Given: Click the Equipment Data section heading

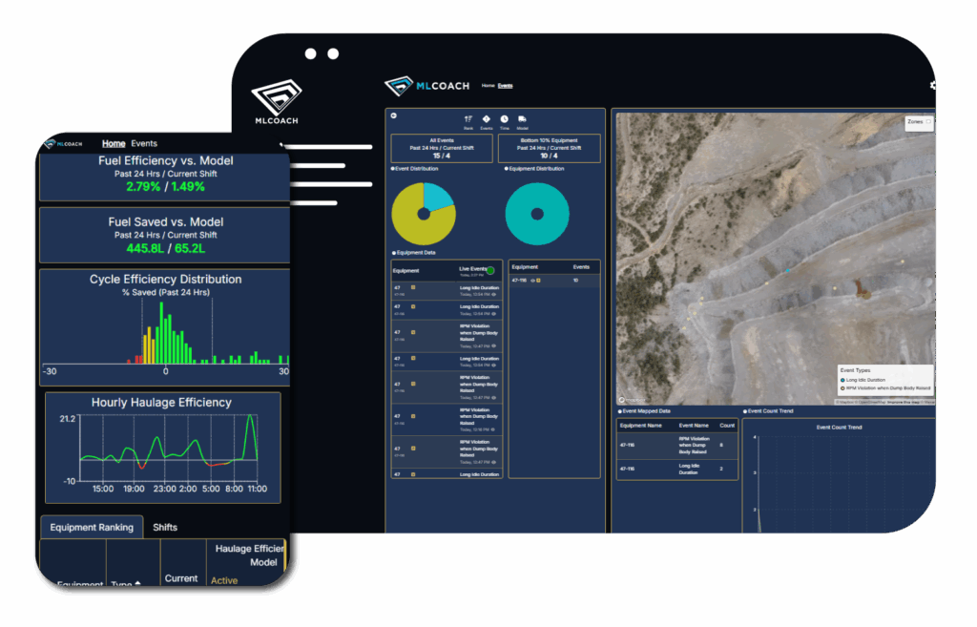Looking at the screenshot, I should (416, 253).
